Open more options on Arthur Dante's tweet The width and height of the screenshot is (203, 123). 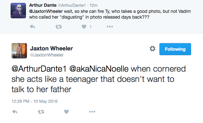110,27
